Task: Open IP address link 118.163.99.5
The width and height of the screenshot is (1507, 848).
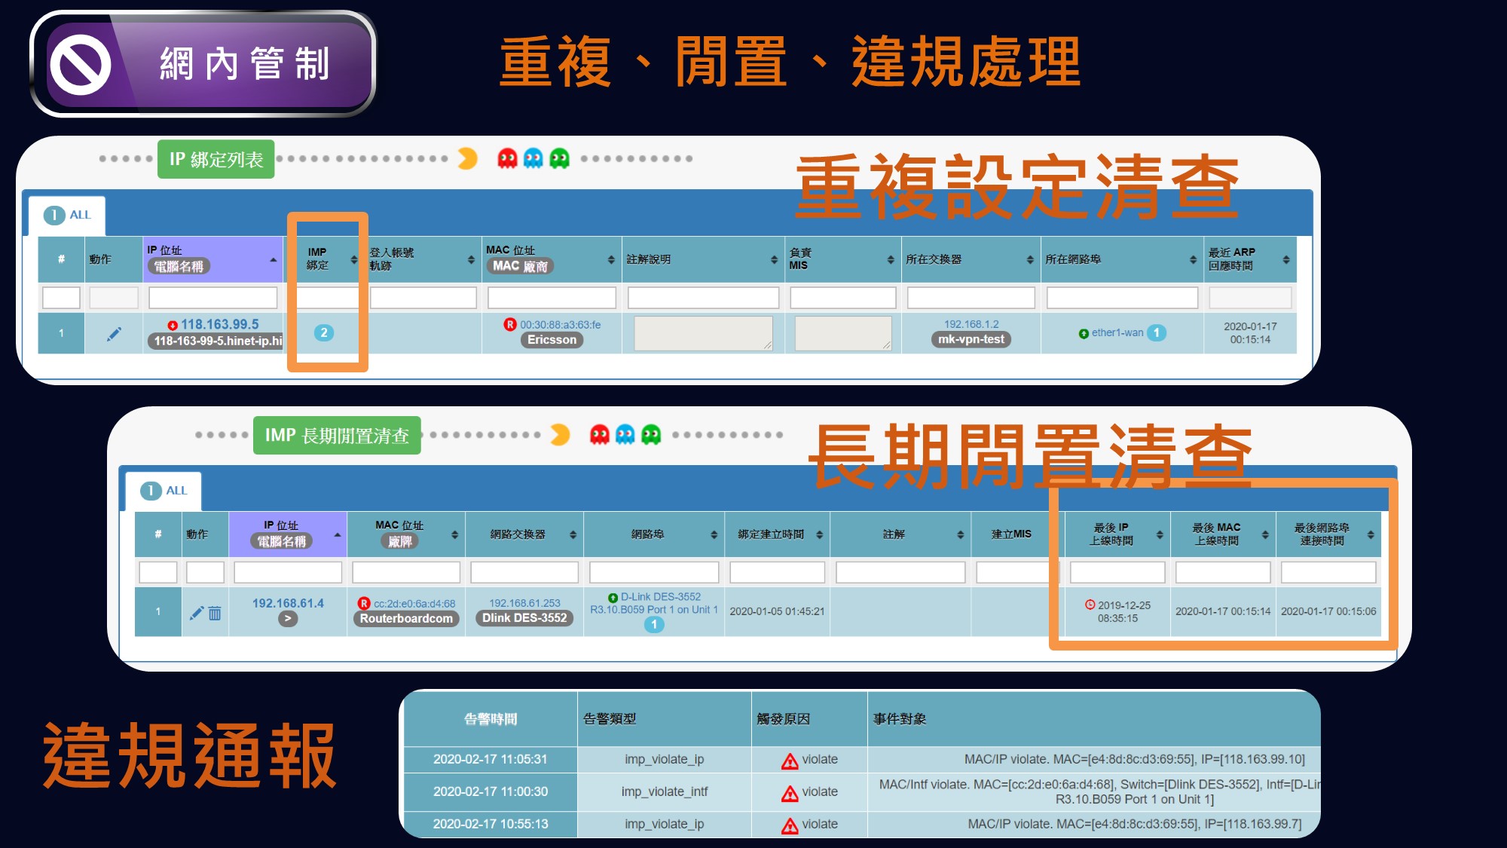Action: (219, 324)
